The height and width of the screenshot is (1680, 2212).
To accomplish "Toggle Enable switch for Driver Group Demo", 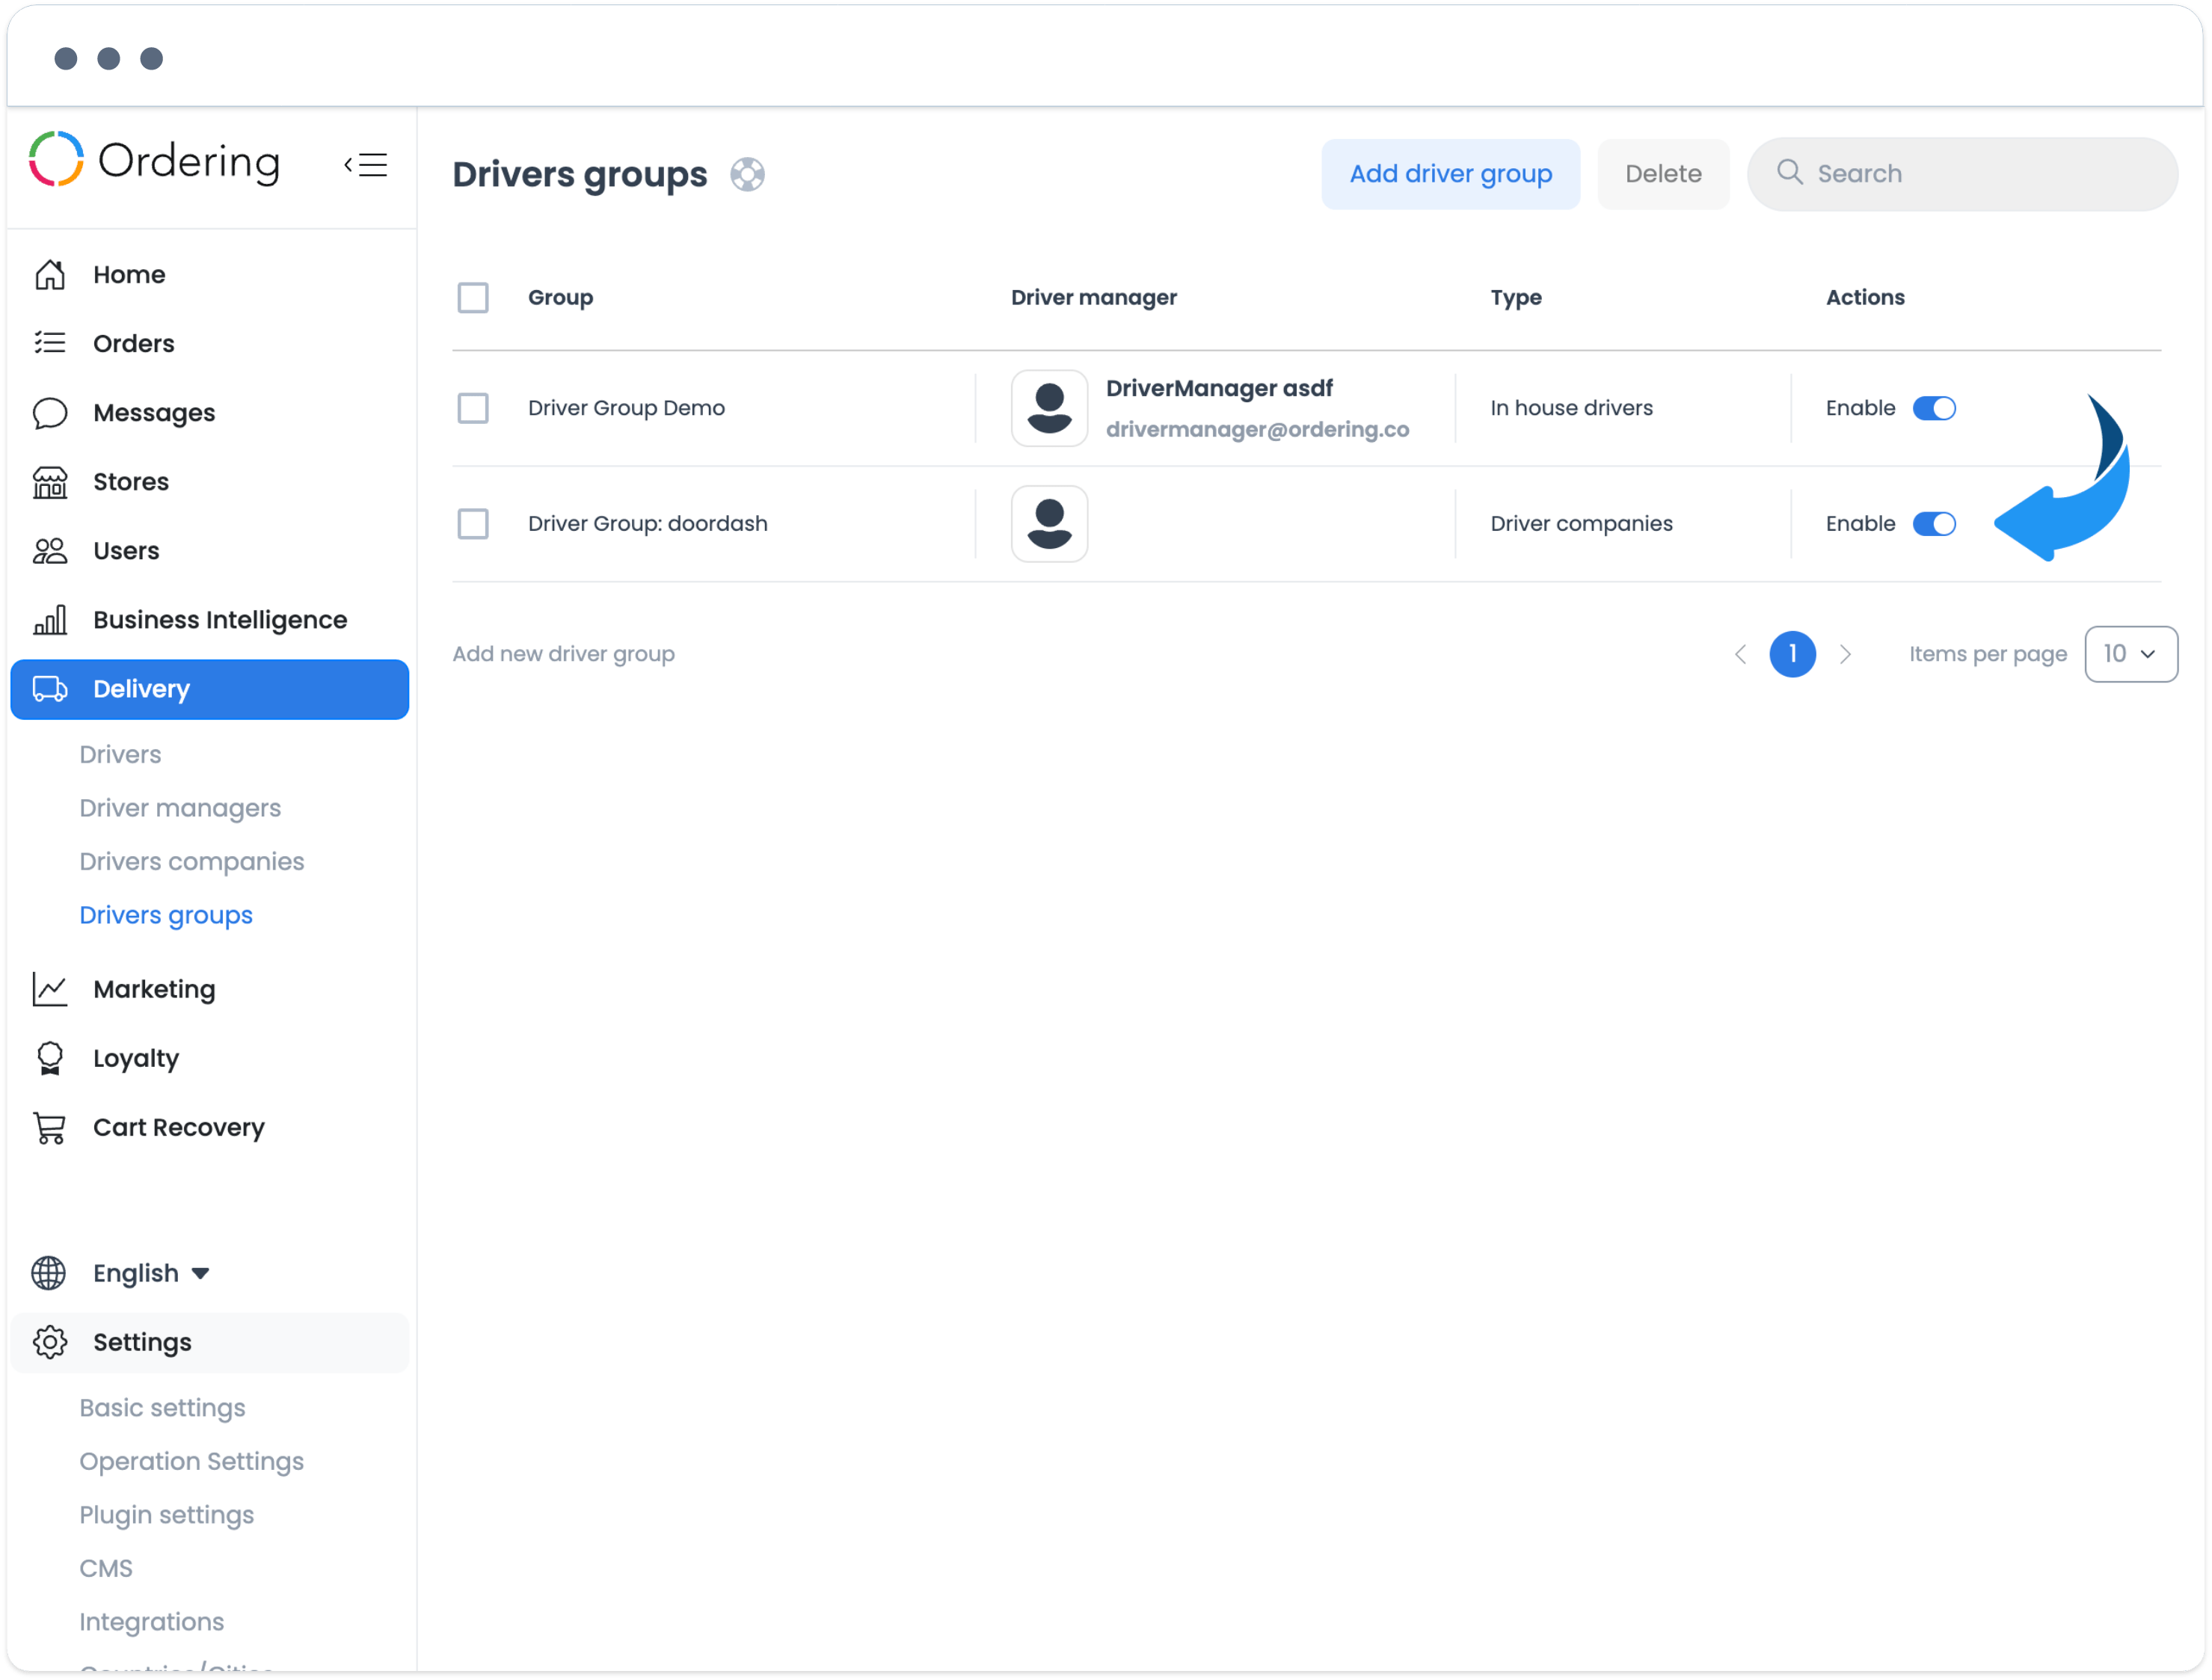I will pos(1934,408).
